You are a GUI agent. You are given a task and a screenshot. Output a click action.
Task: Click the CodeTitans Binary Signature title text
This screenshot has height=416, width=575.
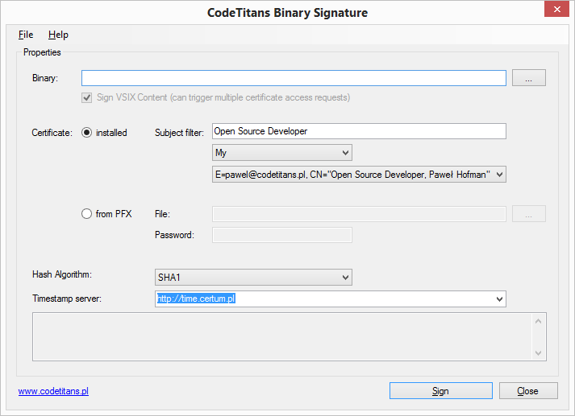click(287, 13)
